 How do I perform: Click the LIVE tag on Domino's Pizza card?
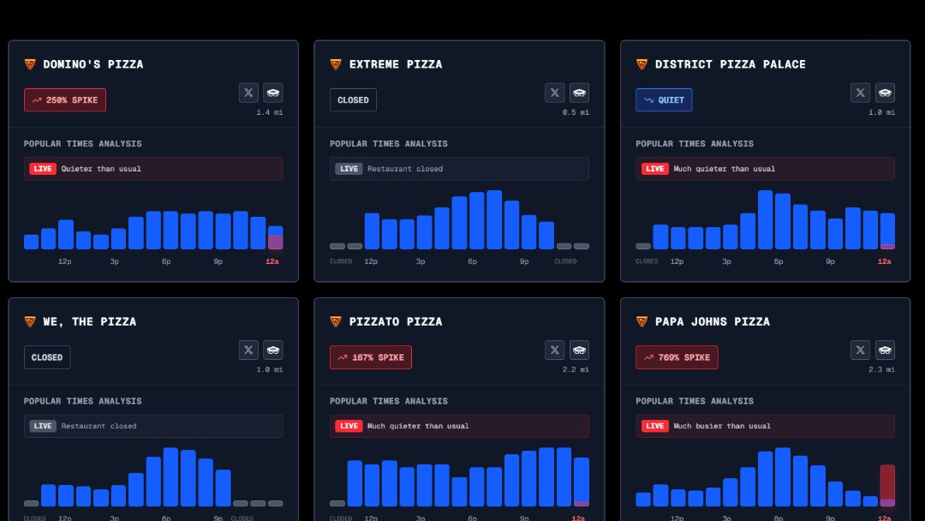click(x=43, y=169)
